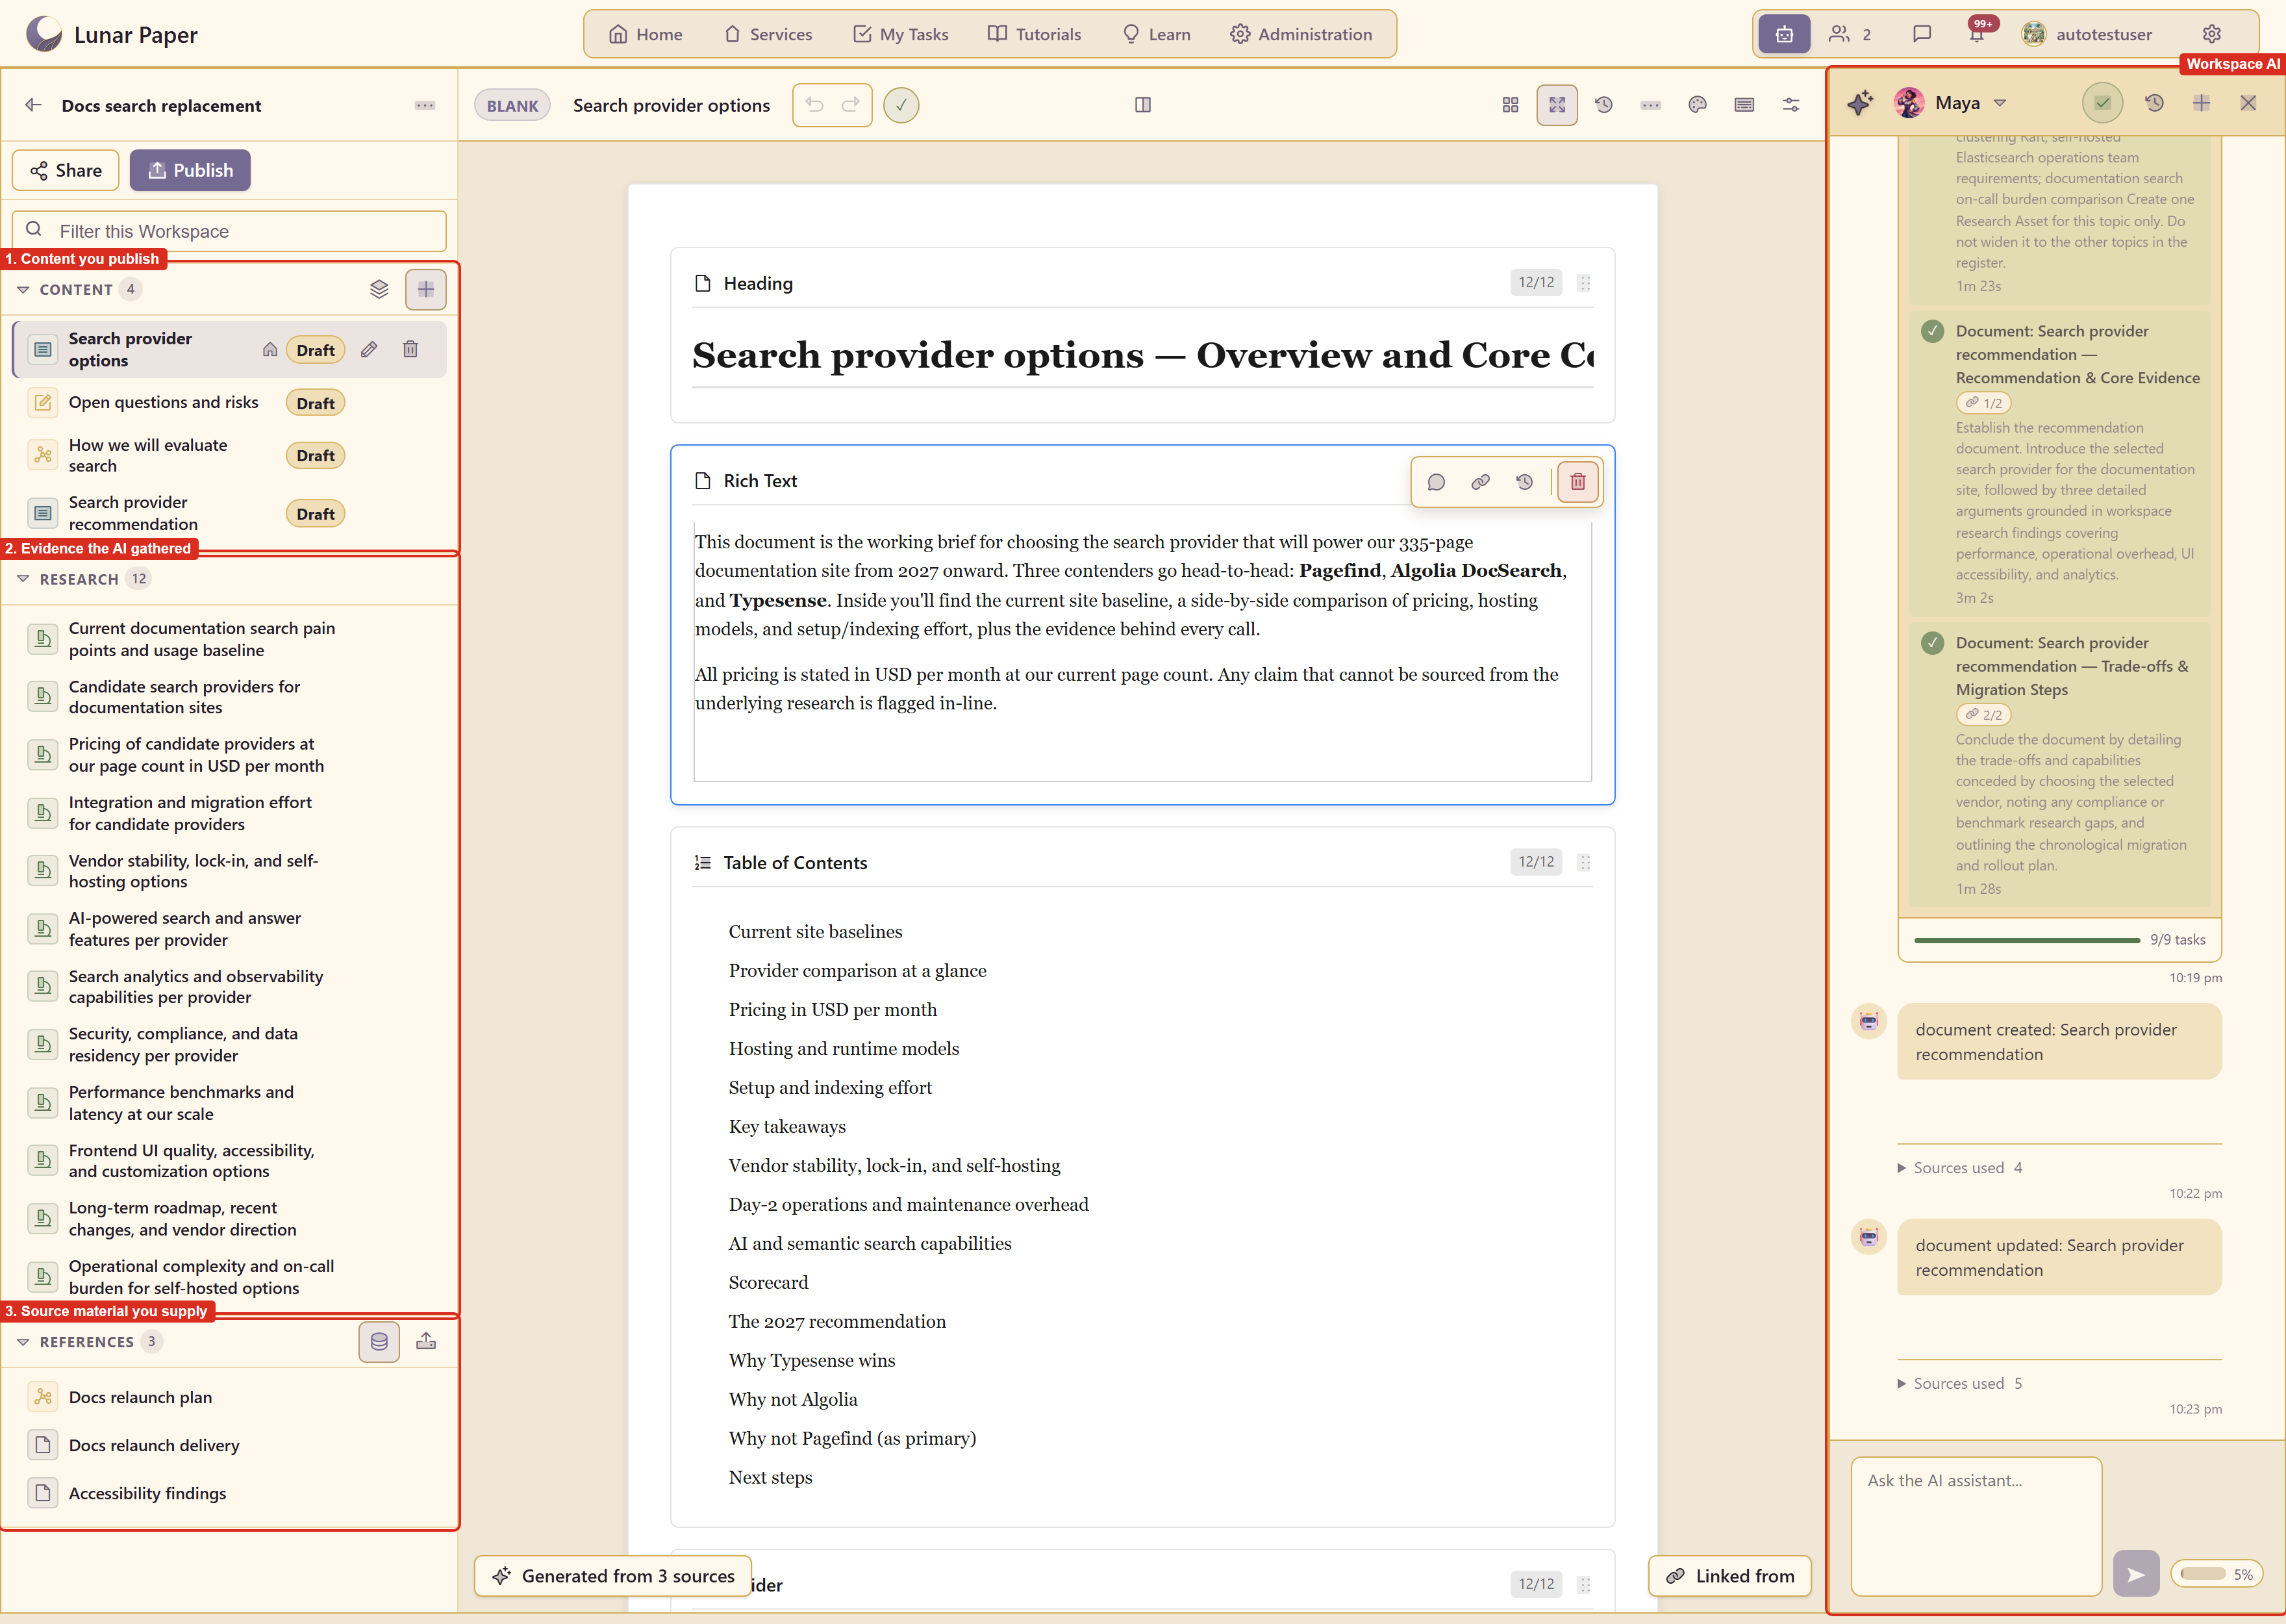Delete the Rich Text block with trash icon
This screenshot has width=2286, height=1624.
(x=1578, y=482)
